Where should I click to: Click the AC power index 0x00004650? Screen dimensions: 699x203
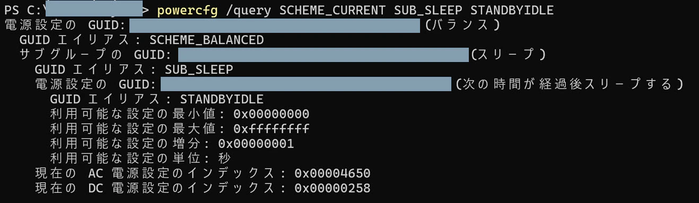pyautogui.click(x=333, y=173)
